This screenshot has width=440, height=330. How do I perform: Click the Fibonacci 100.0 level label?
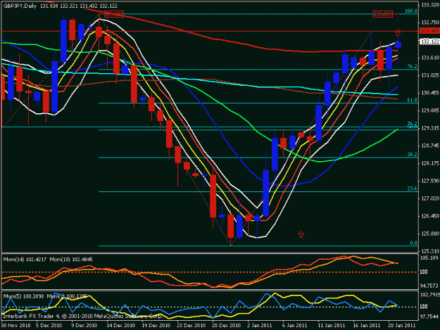click(x=411, y=11)
